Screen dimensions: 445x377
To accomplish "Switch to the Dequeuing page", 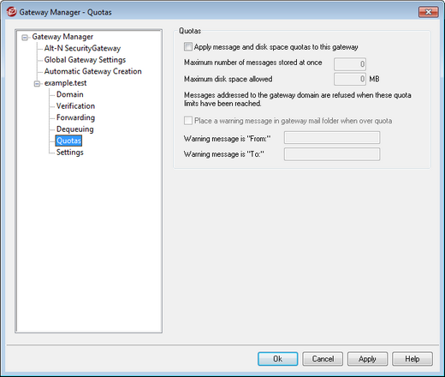I will 75,129.
